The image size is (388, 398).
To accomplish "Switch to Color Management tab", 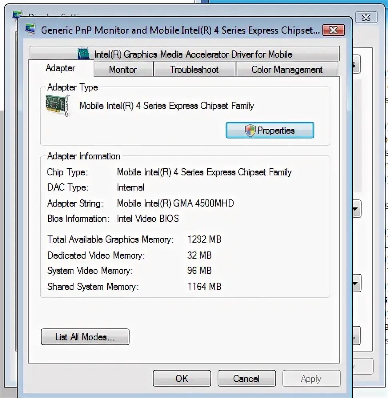I will click(x=287, y=70).
